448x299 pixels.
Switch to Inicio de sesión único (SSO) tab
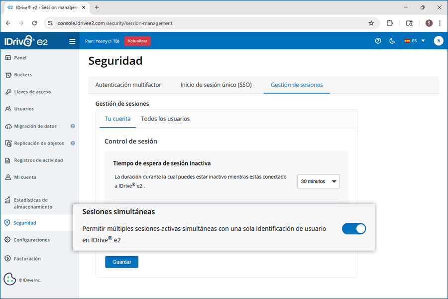click(216, 85)
